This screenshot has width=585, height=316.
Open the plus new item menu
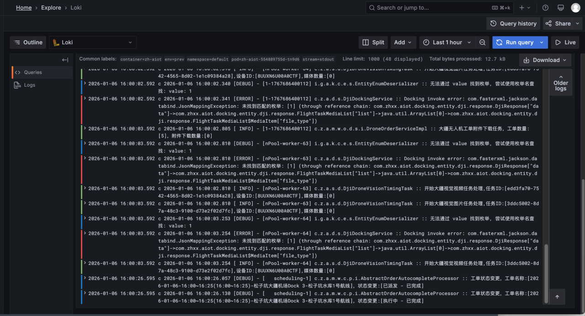click(525, 8)
